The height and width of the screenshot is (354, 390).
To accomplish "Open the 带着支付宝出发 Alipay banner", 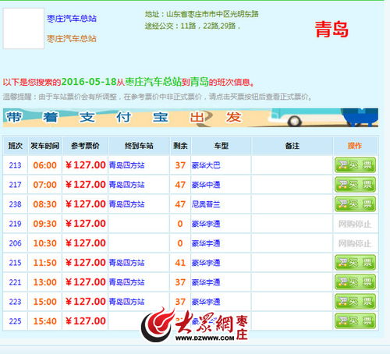I will (x=190, y=118).
